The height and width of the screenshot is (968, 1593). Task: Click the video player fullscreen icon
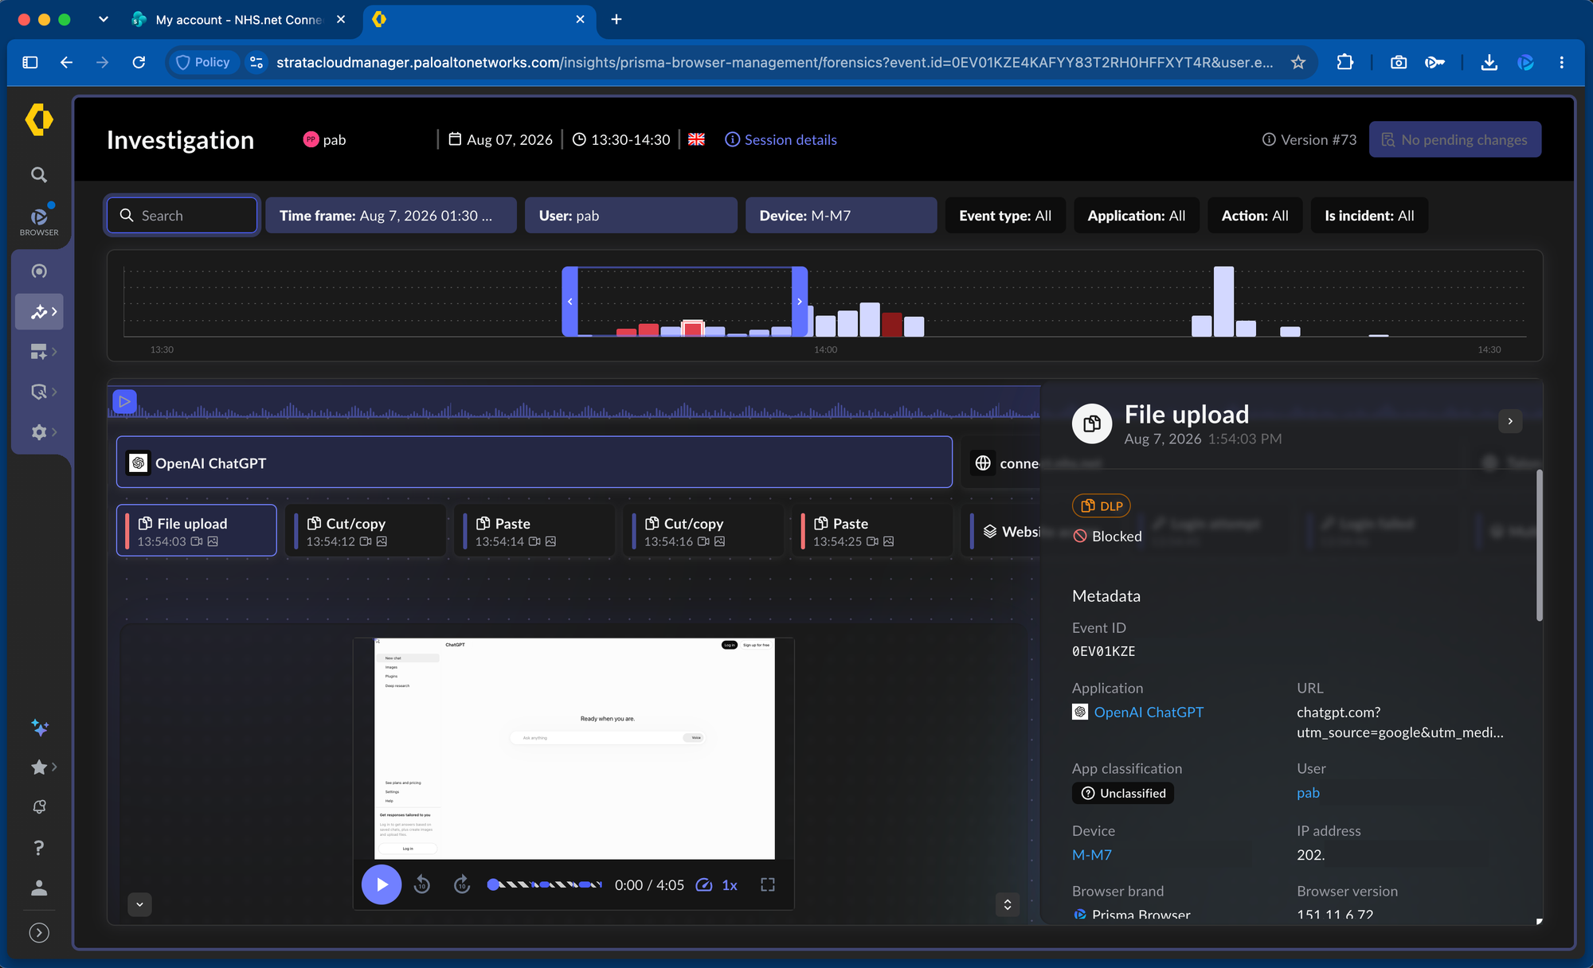point(768,884)
